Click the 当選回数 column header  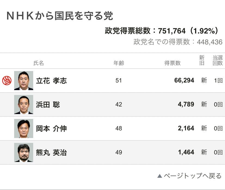tap(218, 60)
